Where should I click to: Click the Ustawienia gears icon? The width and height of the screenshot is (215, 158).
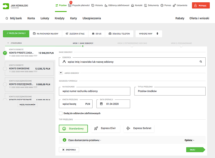[x=174, y=6]
